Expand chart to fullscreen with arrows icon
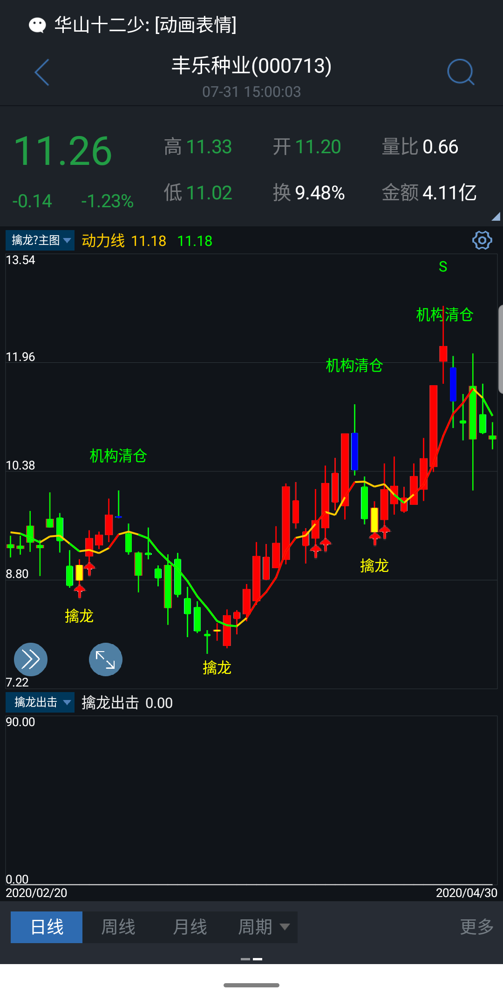 click(x=106, y=659)
